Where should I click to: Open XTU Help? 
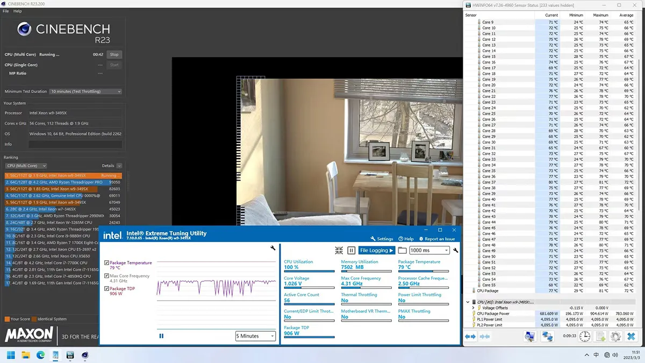406,239
